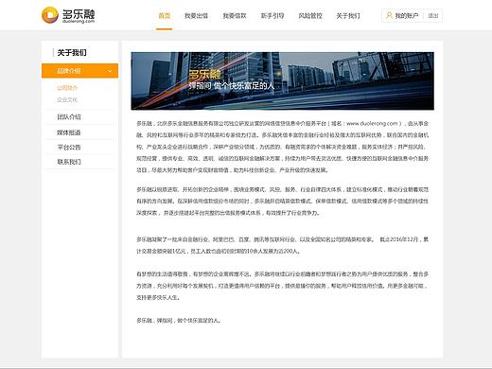Open 我的账户 account link
The height and width of the screenshot is (369, 492).
coord(407,16)
